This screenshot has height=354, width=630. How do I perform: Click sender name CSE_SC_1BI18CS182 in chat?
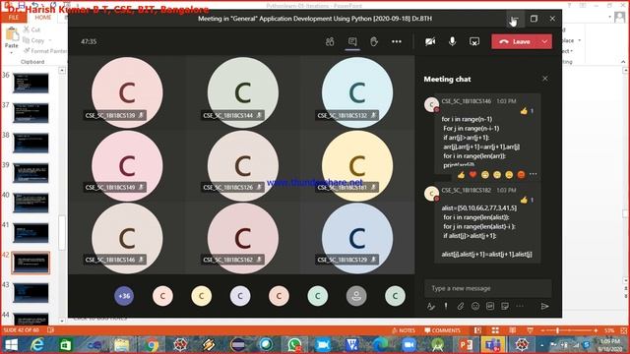click(x=467, y=190)
